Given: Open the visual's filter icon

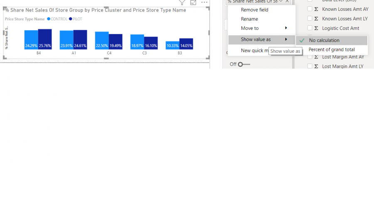Looking at the screenshot, I should coord(182,2).
